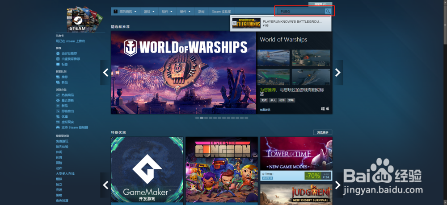The height and width of the screenshot is (205, 447).
Task: Click the 浏览更多 button
Action: 323,132
